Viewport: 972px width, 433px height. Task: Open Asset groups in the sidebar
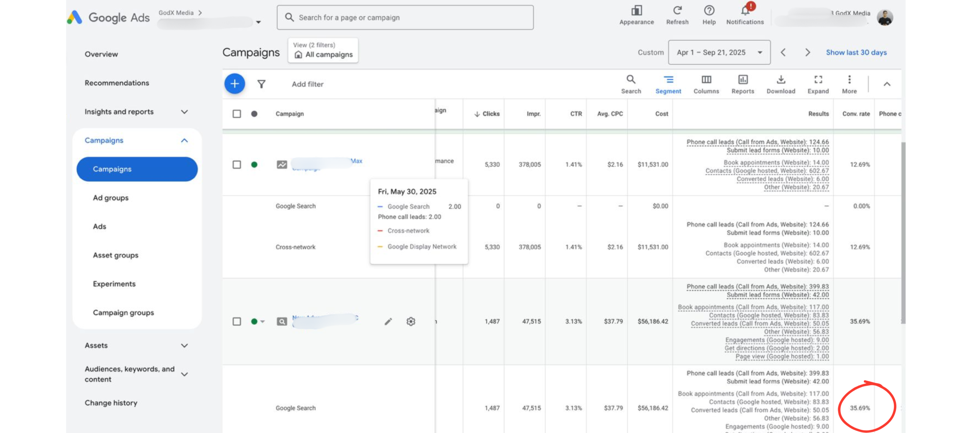pyautogui.click(x=115, y=255)
